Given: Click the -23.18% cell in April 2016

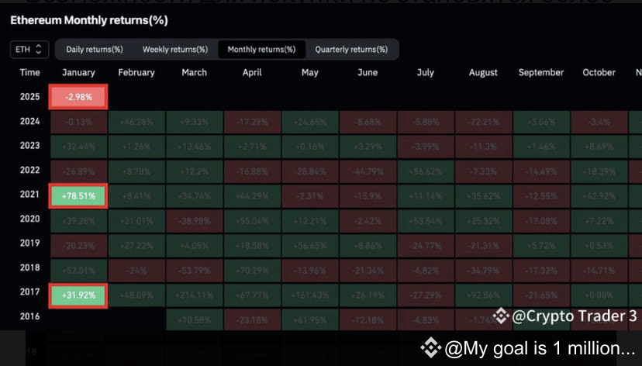Looking at the screenshot, I should (x=252, y=319).
